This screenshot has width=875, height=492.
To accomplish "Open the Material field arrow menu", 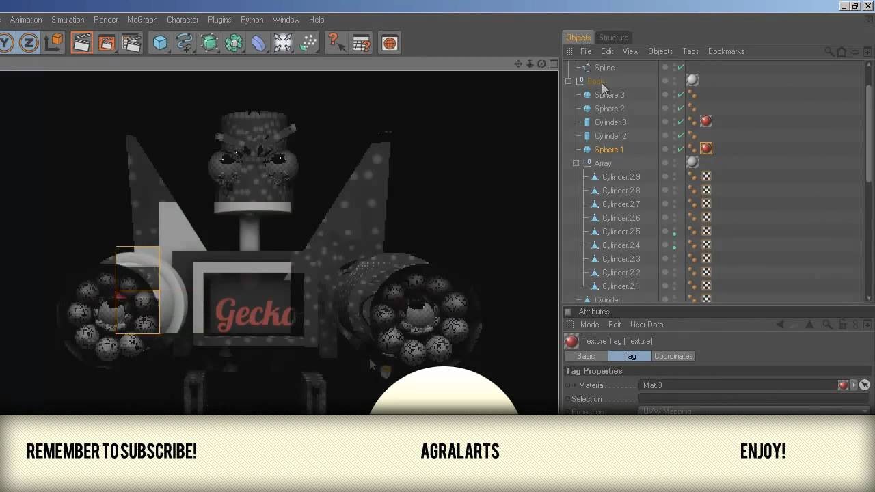I will click(x=854, y=385).
